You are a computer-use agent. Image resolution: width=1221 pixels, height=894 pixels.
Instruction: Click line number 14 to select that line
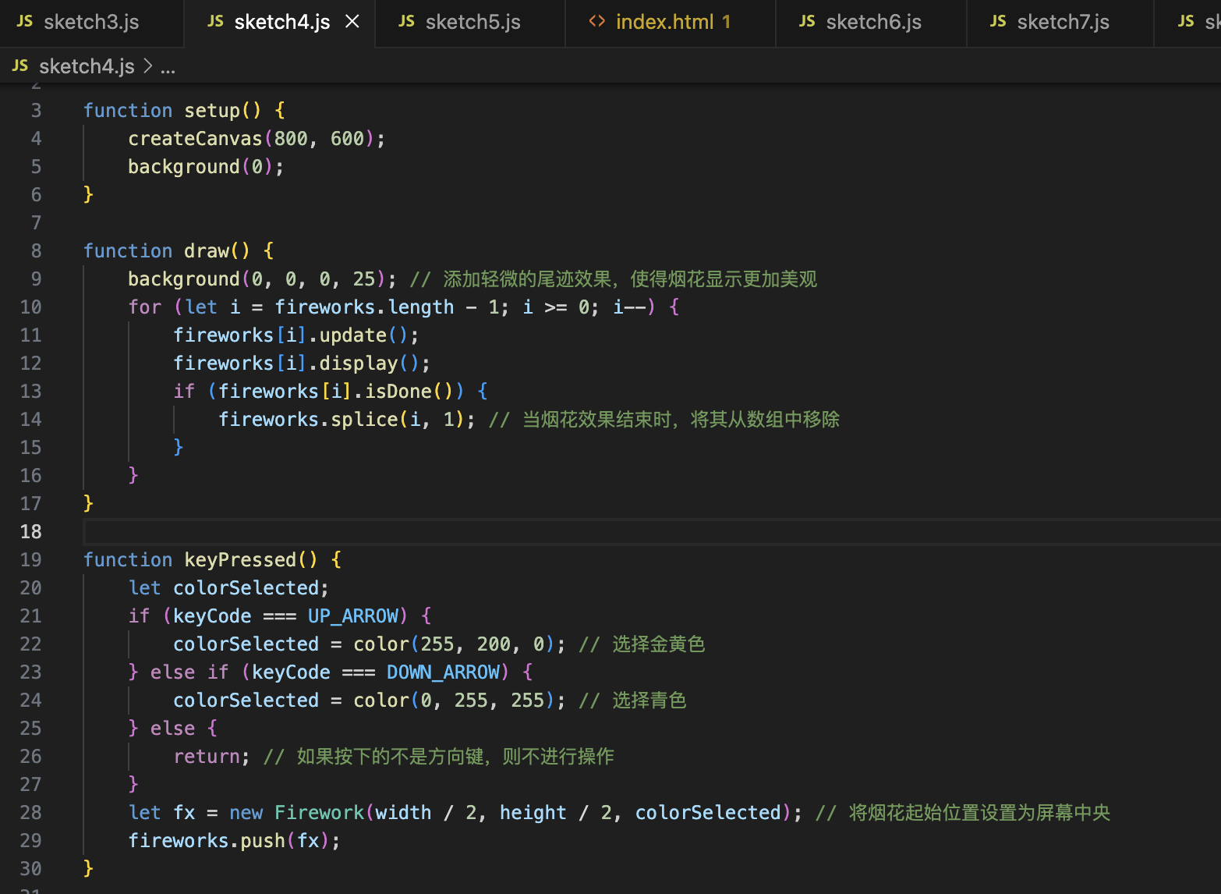tap(31, 419)
